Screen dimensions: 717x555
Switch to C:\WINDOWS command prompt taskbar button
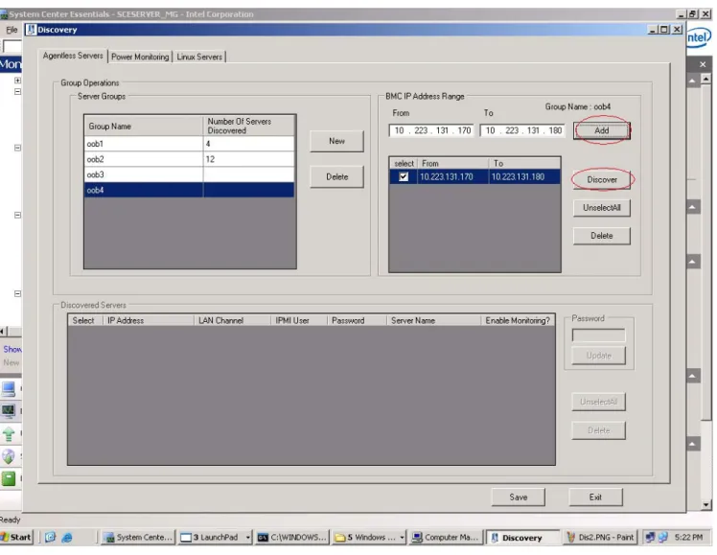tap(292, 538)
